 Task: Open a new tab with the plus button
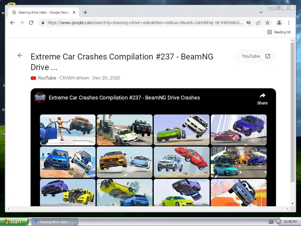pyautogui.click(x=85, y=12)
